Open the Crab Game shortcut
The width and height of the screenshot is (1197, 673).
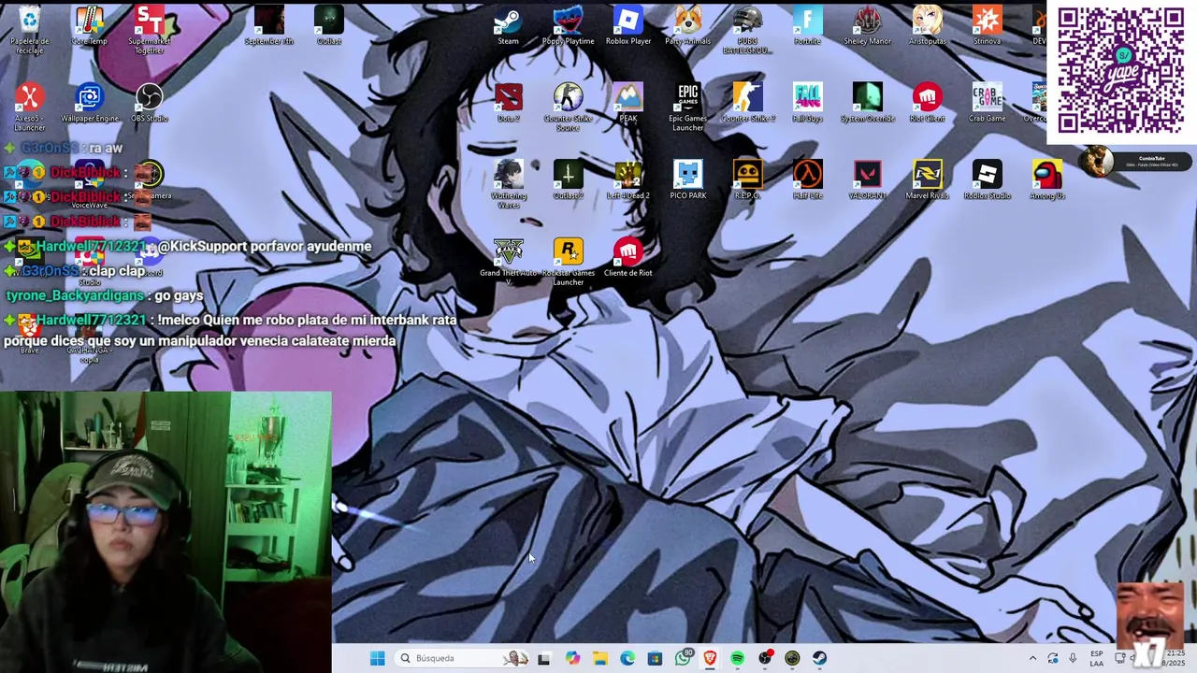pyautogui.click(x=987, y=103)
